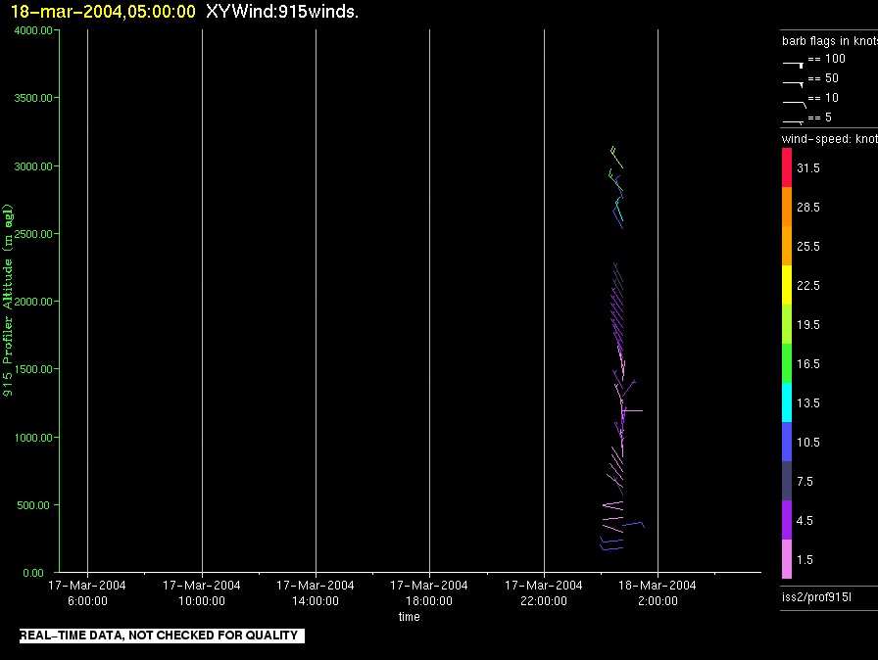Click the 'barb flags in knots' legend heading
Viewport: 878px width, 660px height.
tap(829, 41)
